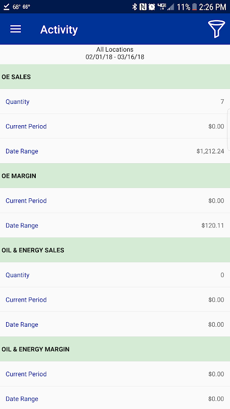230x409 pixels.
Task: Open Quantity row under OIL & ENERGY SALES
Action: (115, 275)
